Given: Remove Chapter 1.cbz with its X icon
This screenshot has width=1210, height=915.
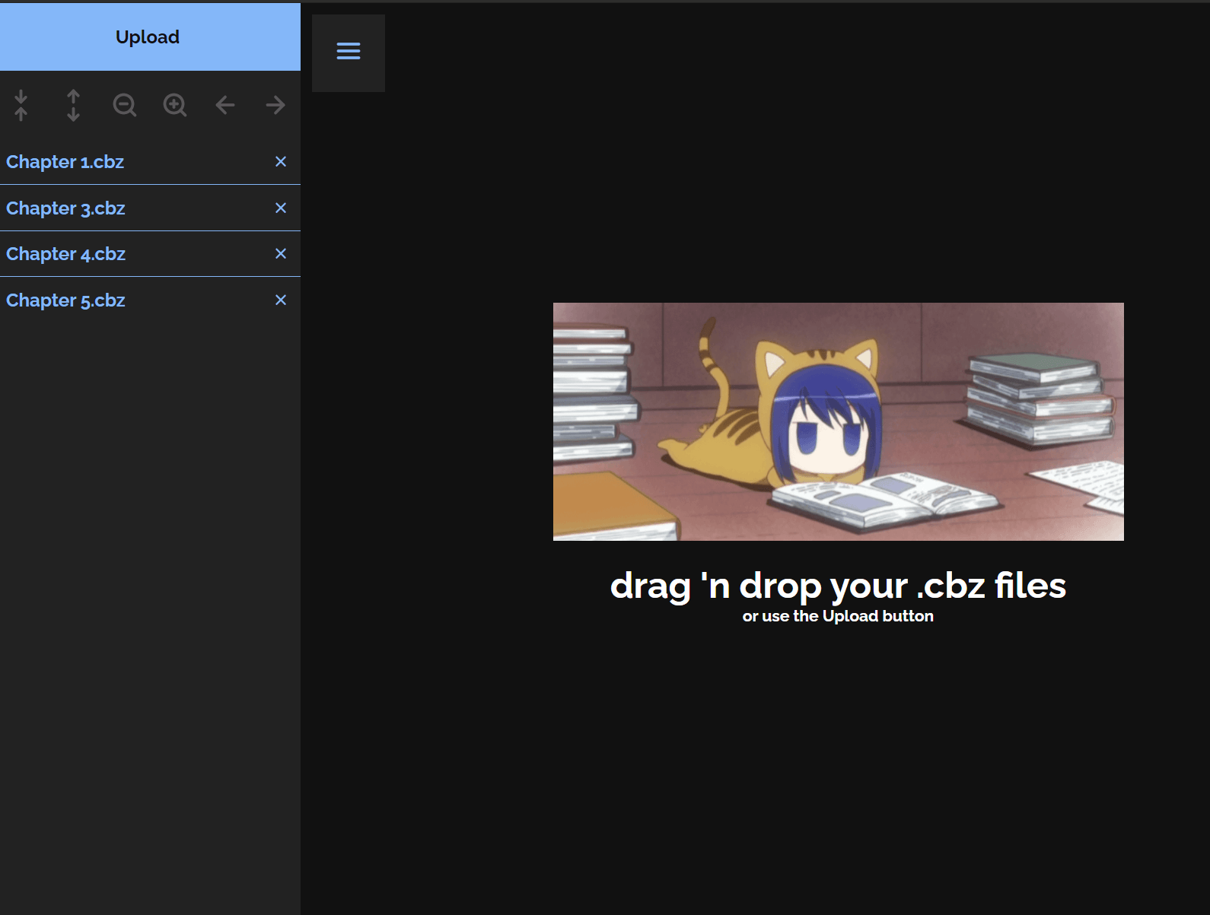Looking at the screenshot, I should pos(281,161).
